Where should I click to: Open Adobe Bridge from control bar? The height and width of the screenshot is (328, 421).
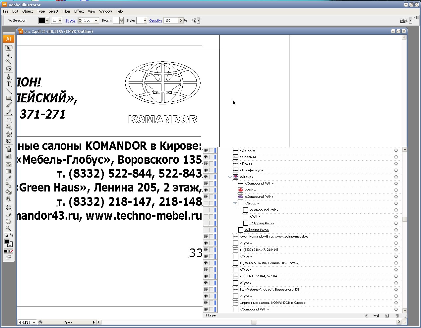pos(403,21)
